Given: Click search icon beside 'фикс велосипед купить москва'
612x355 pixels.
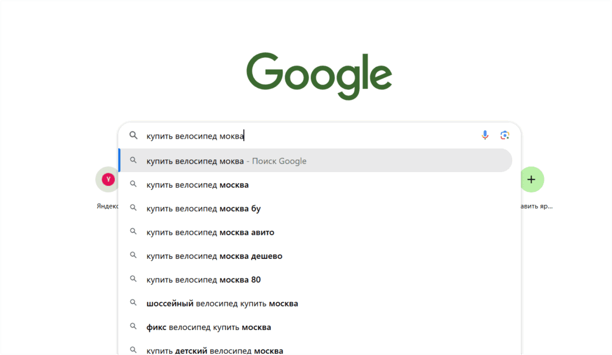Looking at the screenshot, I should (133, 326).
